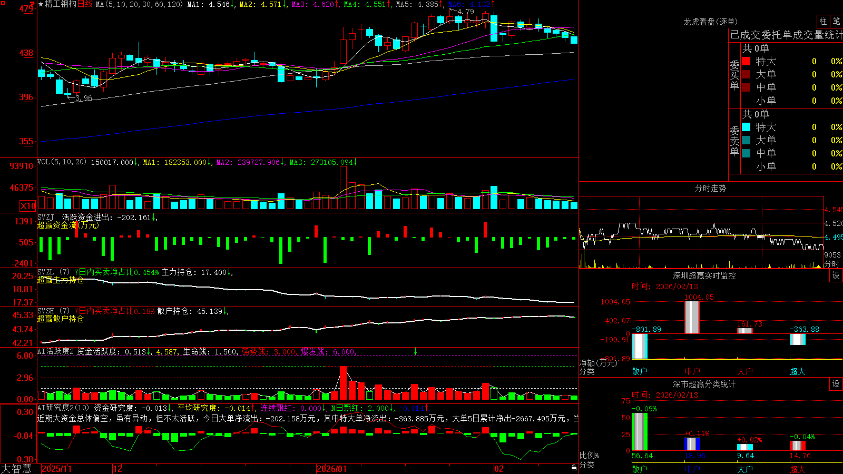Click the 超赢主力持仓 legend

[61, 280]
